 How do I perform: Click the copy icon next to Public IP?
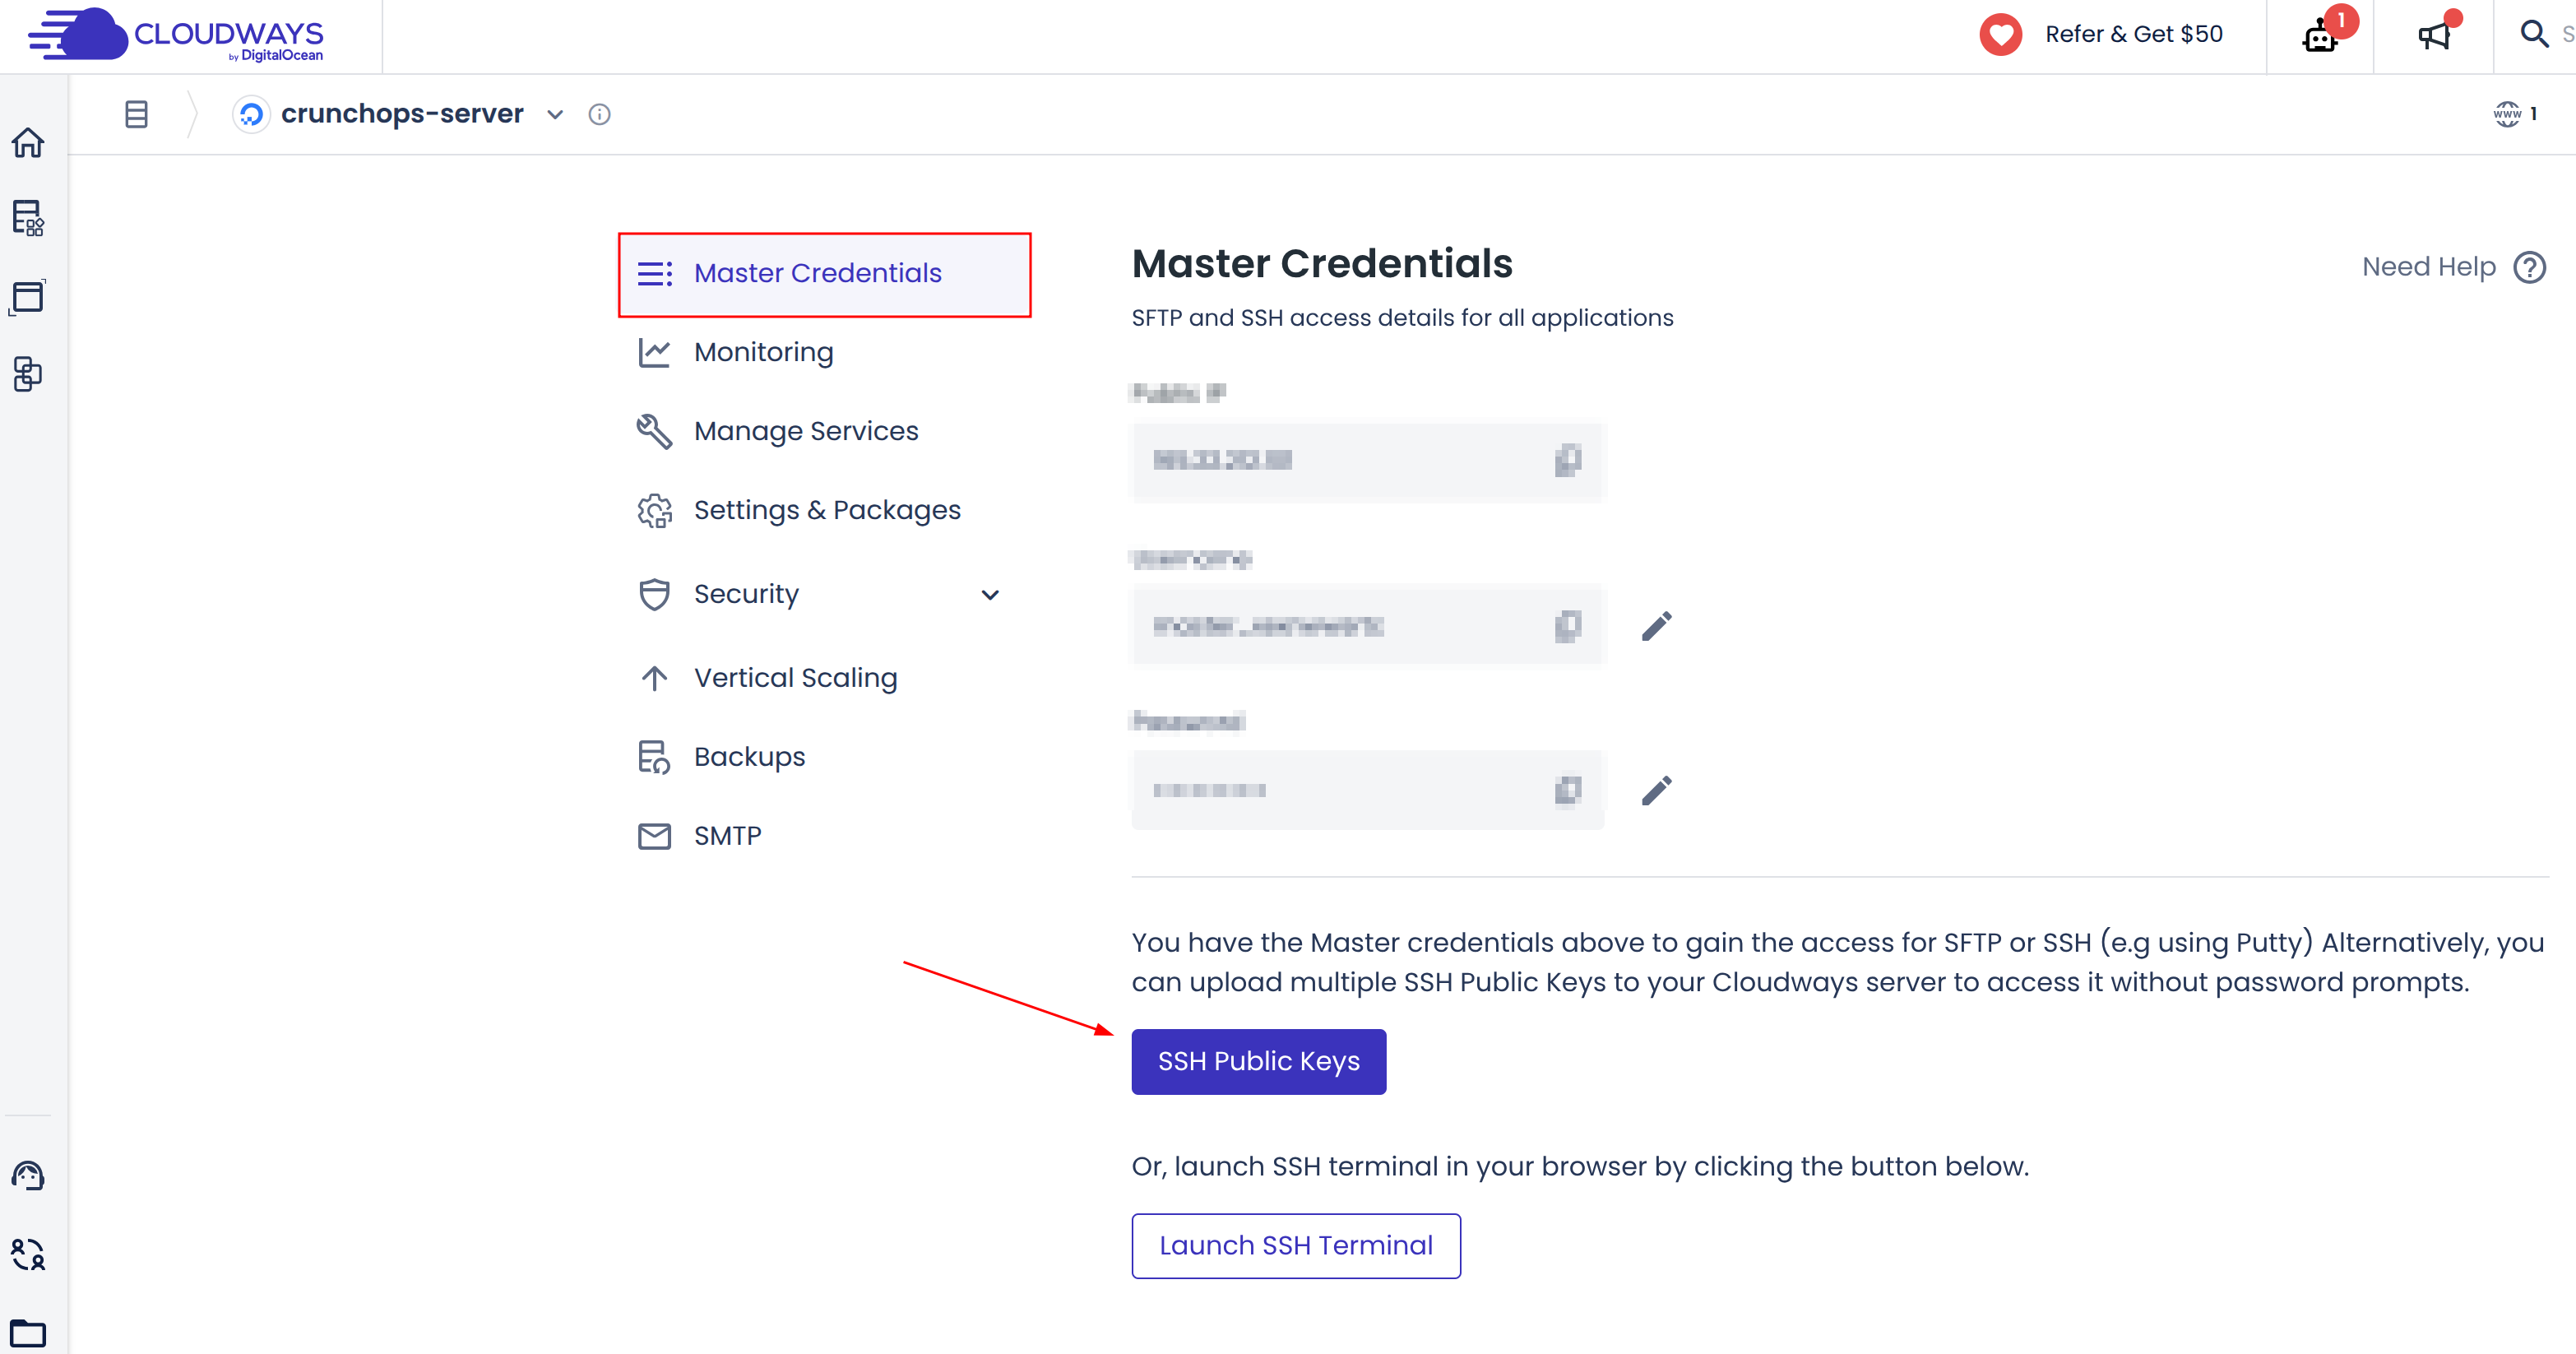[x=1566, y=461]
